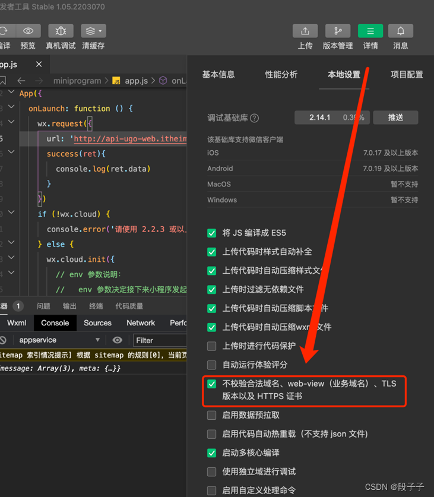Open the Wxml devtools tab
The height and width of the screenshot is (497, 434).
tap(17, 323)
